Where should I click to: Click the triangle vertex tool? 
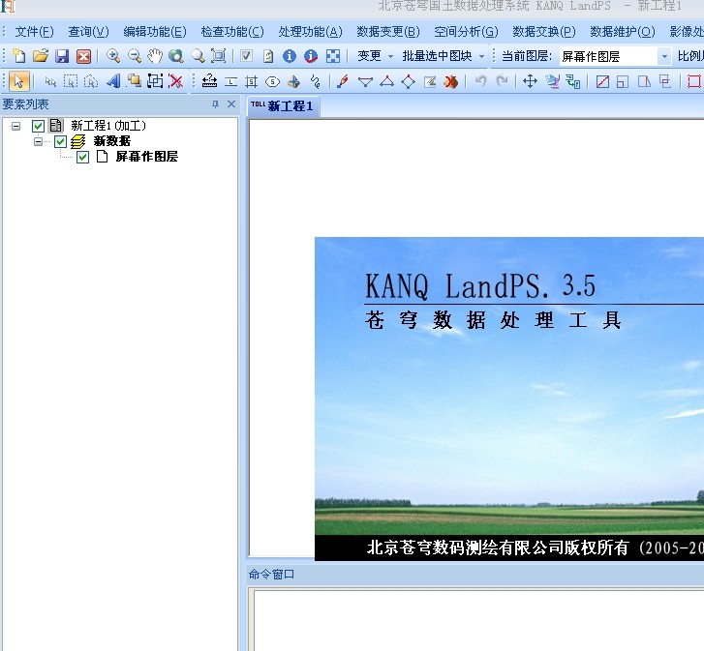[386, 81]
